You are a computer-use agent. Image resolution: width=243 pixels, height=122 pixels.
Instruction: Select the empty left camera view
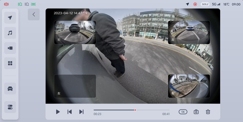click(75, 86)
